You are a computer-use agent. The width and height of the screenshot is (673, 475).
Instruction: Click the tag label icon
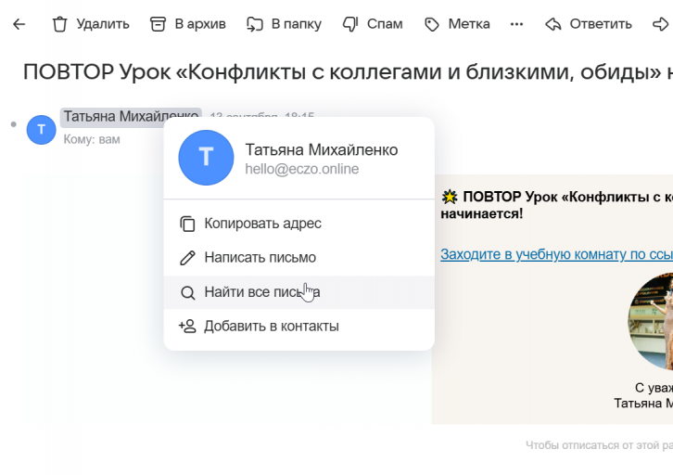click(432, 24)
